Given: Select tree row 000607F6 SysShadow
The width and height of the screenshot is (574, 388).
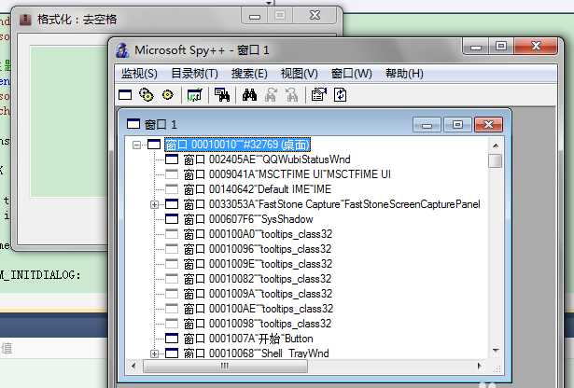Looking at the screenshot, I should point(248,219).
